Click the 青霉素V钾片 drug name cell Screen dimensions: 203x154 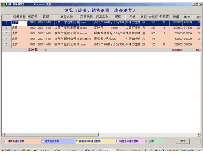click(x=102, y=39)
